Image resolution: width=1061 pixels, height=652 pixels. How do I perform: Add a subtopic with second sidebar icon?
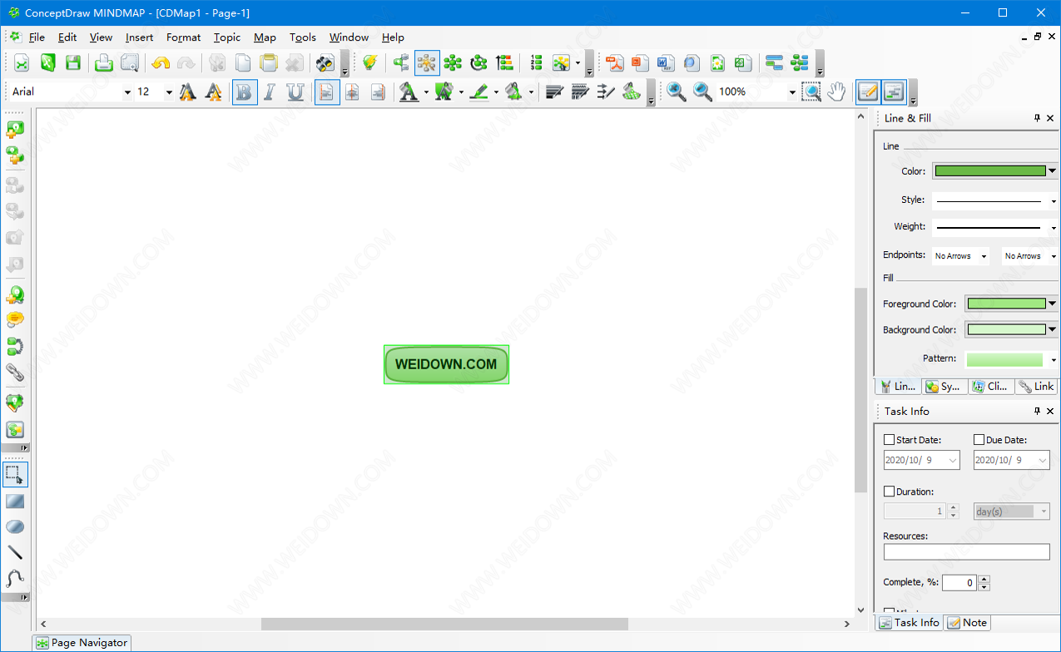15,155
